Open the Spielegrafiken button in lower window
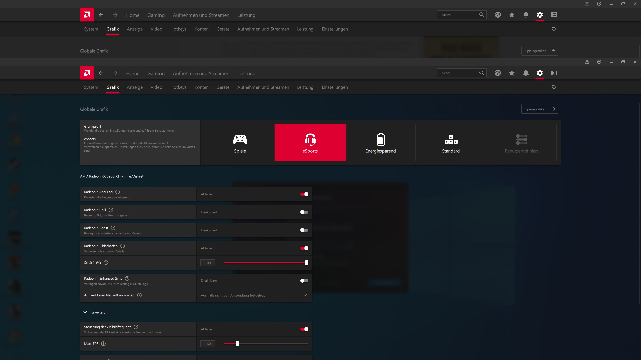Viewport: 641px width, 360px height. 540,109
